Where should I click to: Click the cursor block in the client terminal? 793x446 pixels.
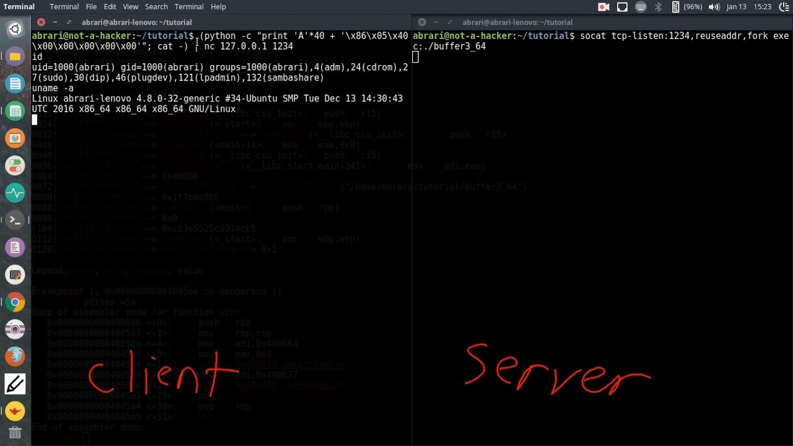tap(35, 120)
